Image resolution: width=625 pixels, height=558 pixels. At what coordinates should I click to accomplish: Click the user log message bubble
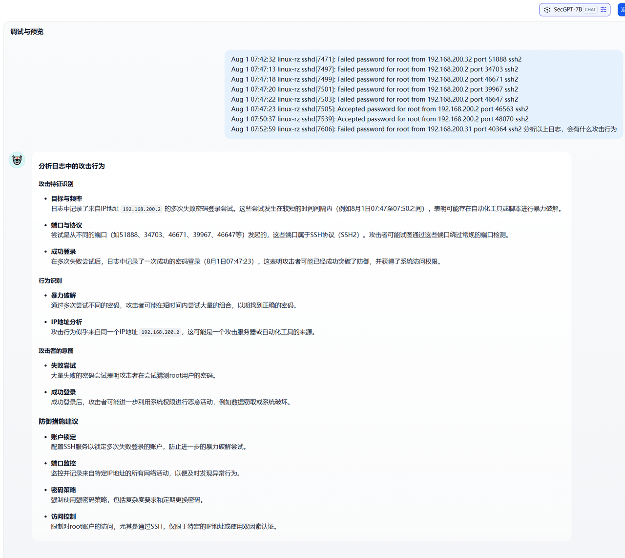[423, 94]
